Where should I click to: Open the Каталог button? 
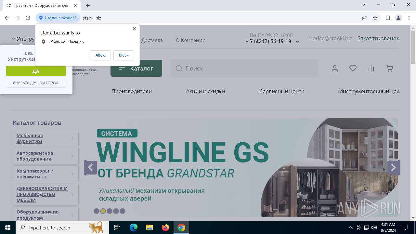[x=136, y=68]
